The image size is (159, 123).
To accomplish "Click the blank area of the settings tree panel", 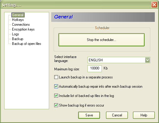I will (27, 77).
